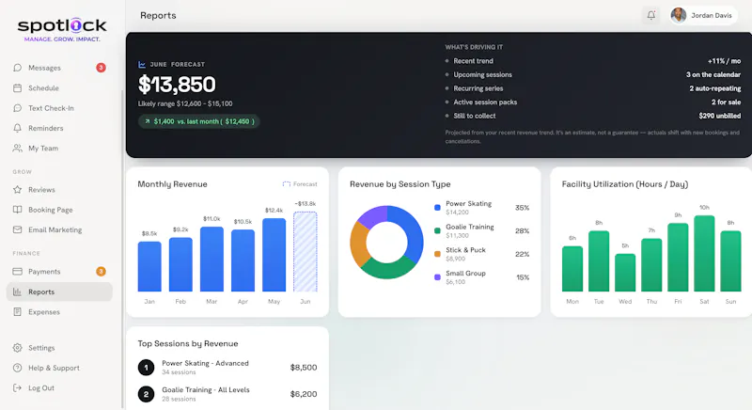Image resolution: width=752 pixels, height=410 pixels.
Task: Click the blue Power Skating legend swatch
Action: click(x=437, y=208)
